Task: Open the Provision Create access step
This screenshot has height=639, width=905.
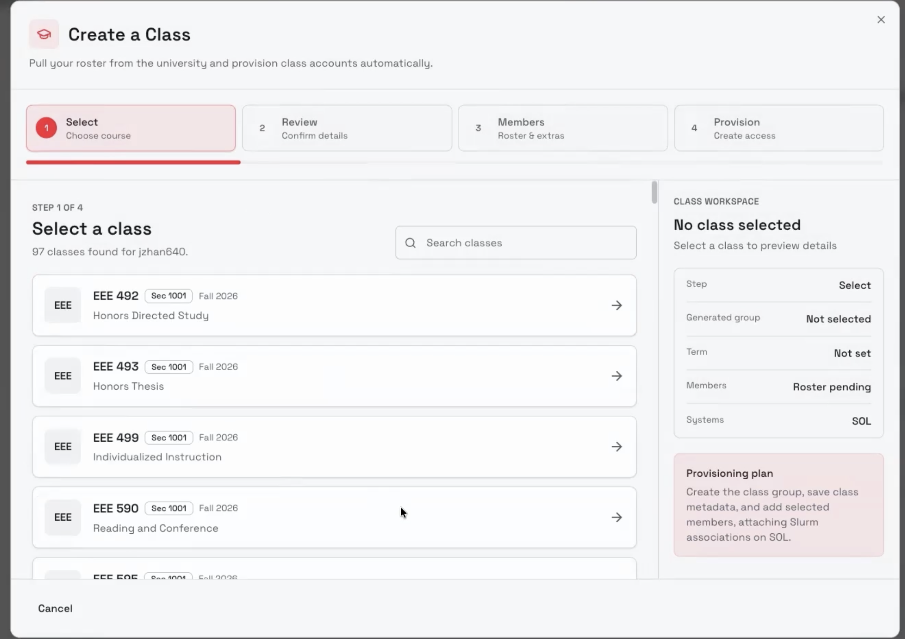Action: coord(779,128)
